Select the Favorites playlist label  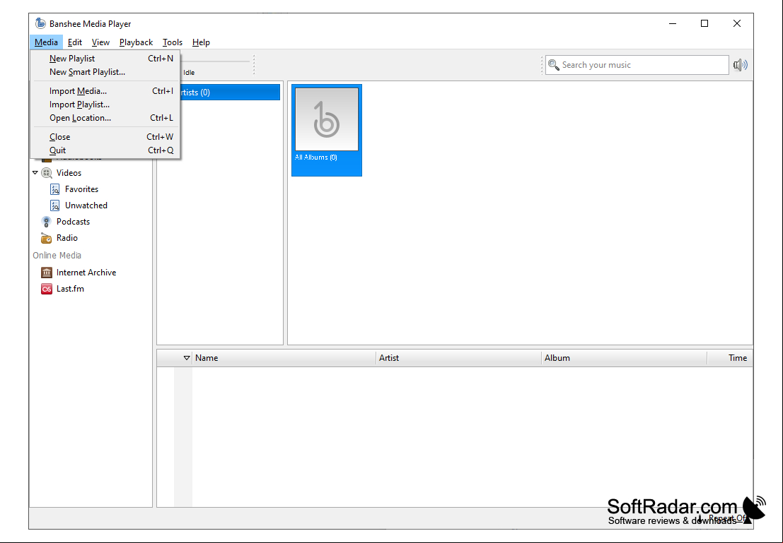point(81,189)
